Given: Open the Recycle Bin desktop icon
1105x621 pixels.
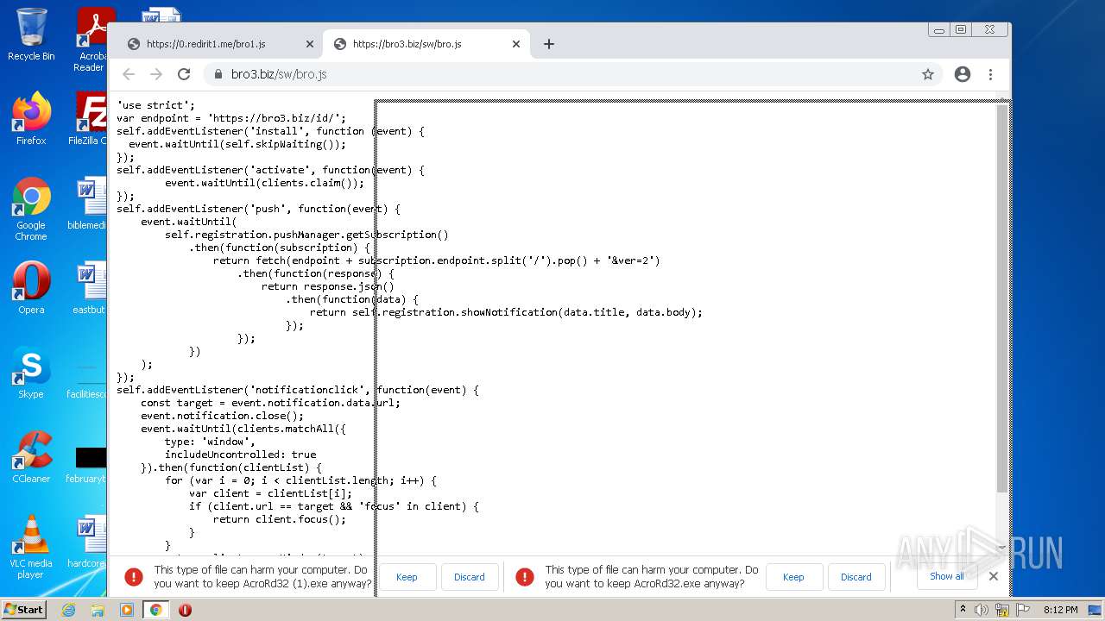Looking at the screenshot, I should coord(31,34).
